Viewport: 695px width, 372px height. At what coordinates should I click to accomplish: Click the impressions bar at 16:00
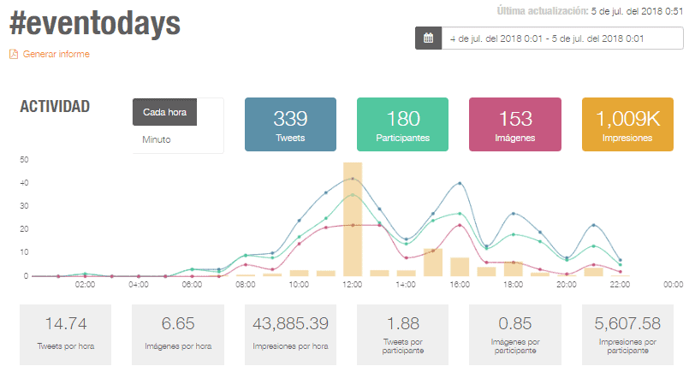pos(460,267)
